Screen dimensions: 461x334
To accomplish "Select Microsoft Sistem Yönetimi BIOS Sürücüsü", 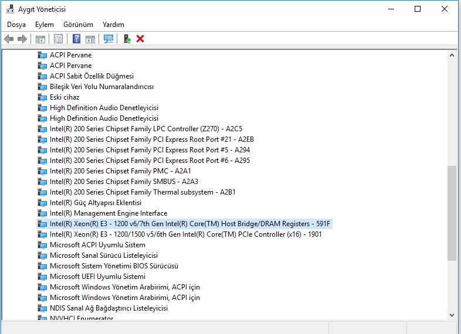I will coord(114,266).
